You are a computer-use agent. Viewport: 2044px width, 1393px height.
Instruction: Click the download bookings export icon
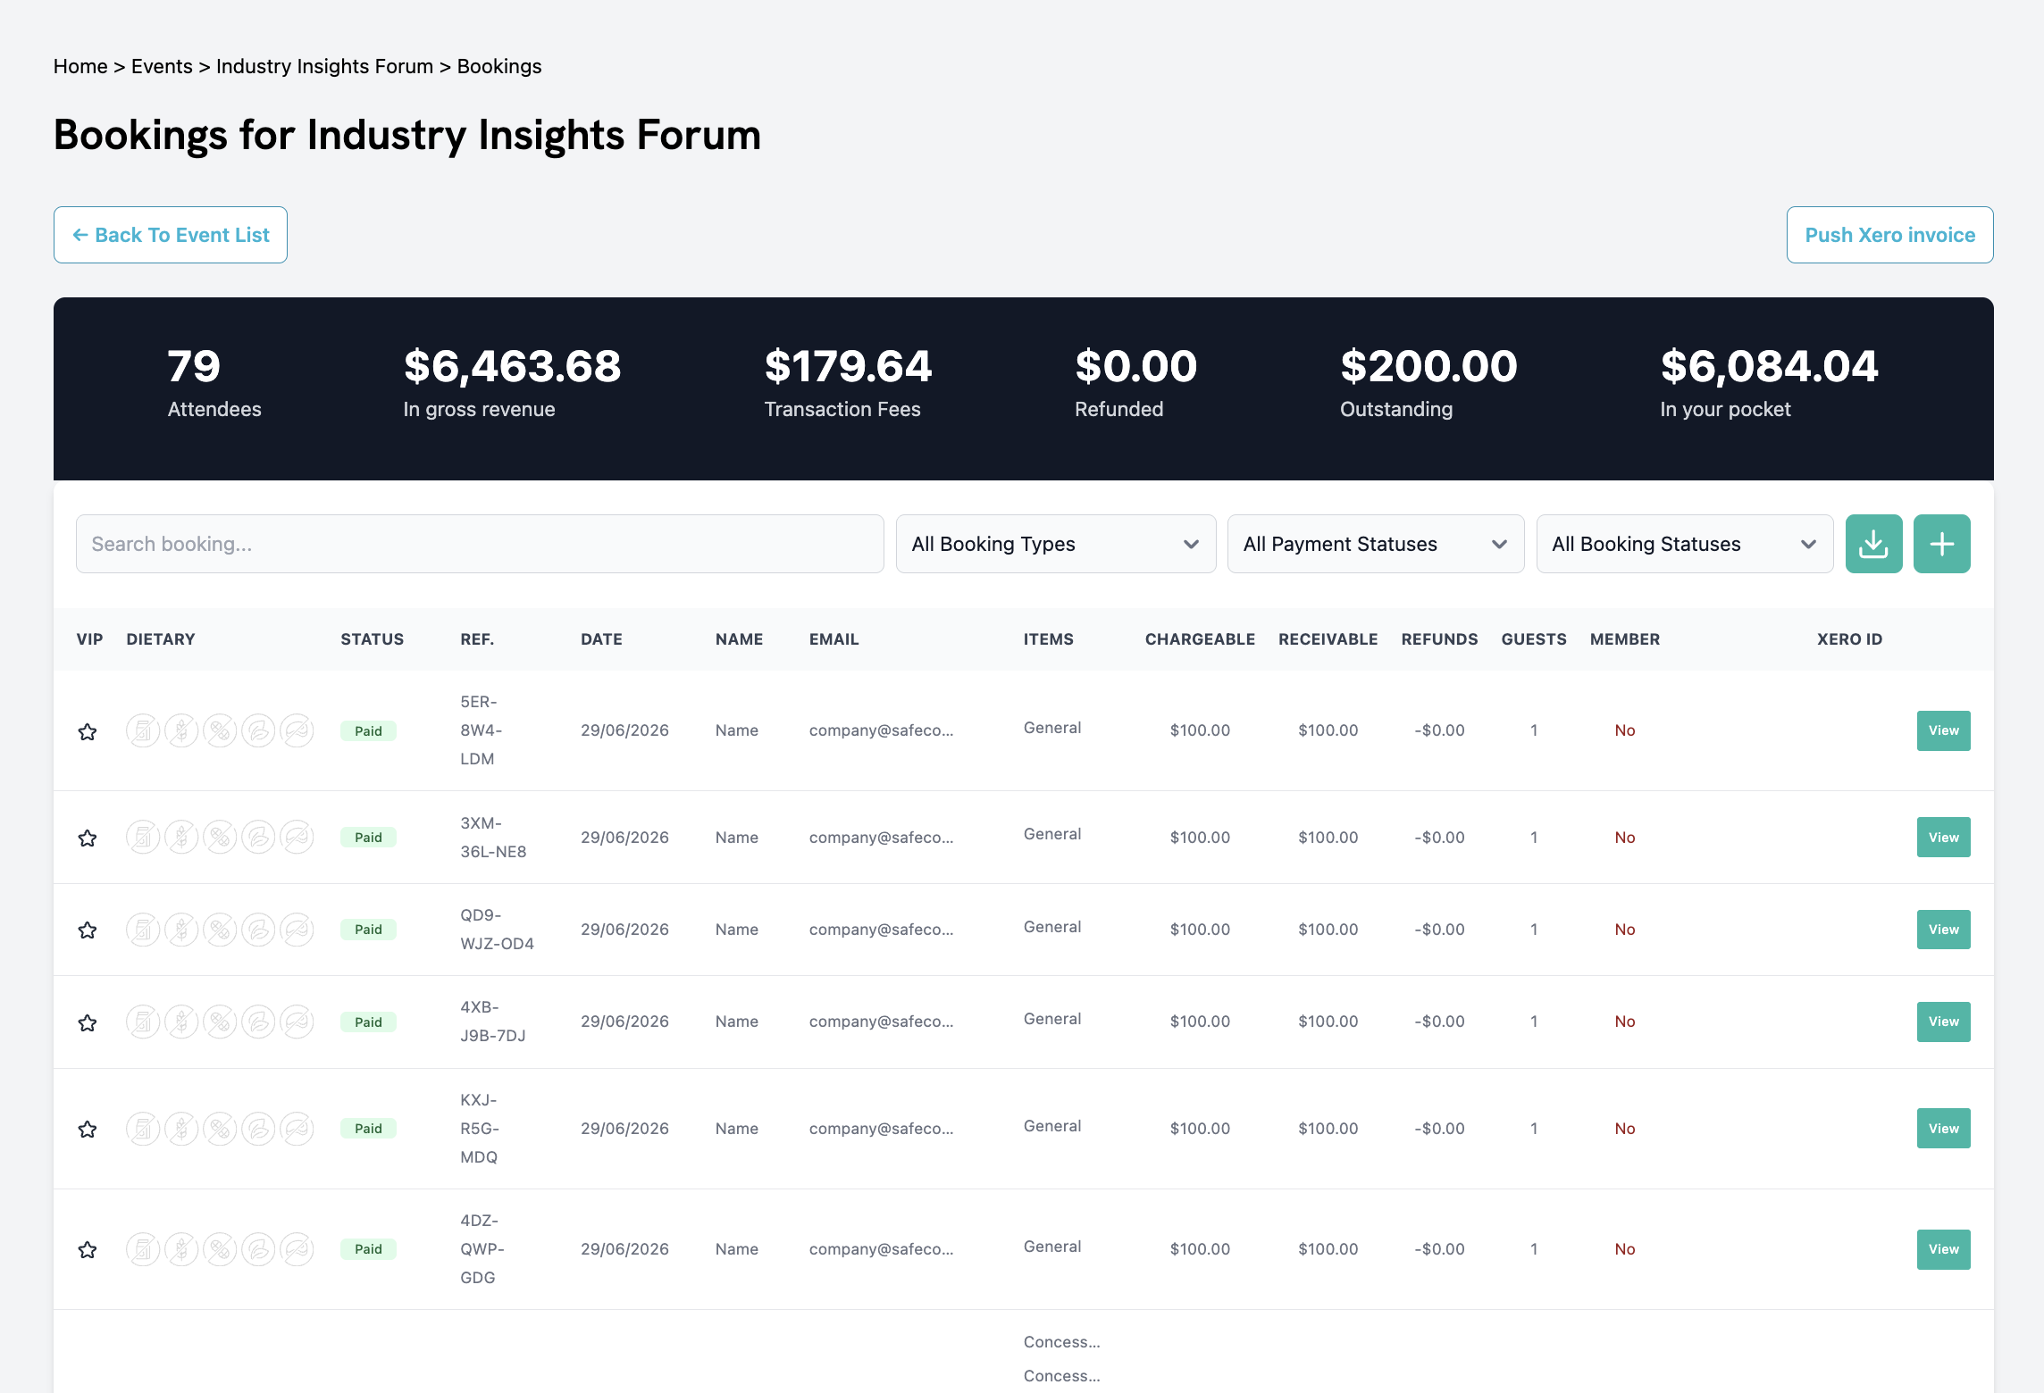(1873, 544)
